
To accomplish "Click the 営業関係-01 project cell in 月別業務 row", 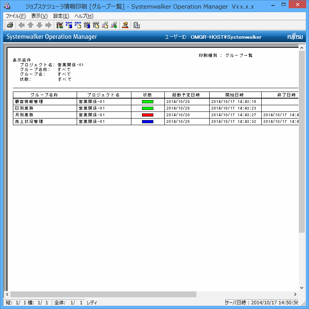I will 104,115.
